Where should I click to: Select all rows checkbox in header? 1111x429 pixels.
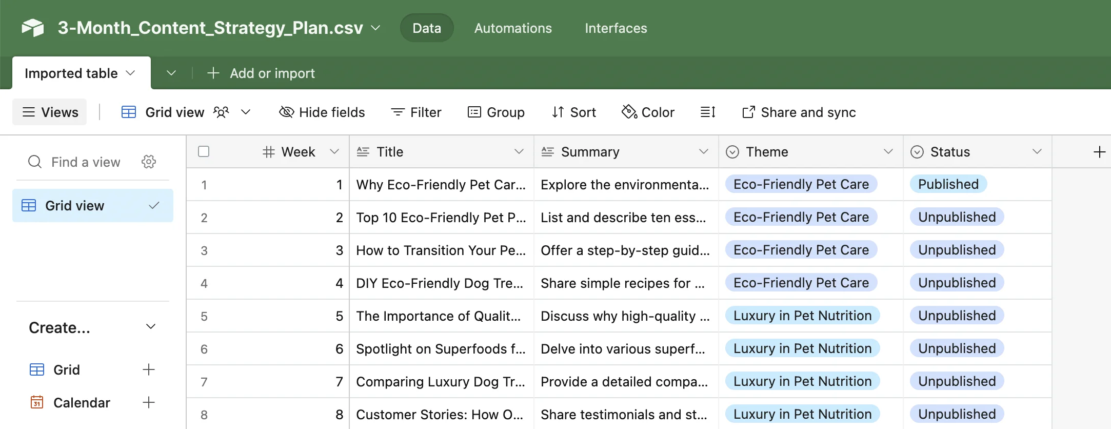coord(204,151)
